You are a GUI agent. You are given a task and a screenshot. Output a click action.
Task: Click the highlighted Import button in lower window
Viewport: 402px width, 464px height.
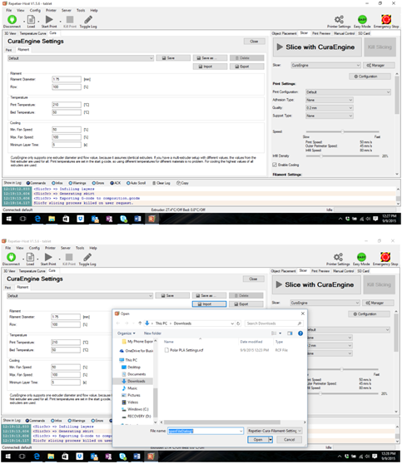[209, 304]
